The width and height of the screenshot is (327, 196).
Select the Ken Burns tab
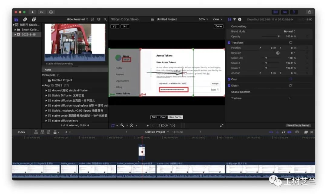(175, 117)
